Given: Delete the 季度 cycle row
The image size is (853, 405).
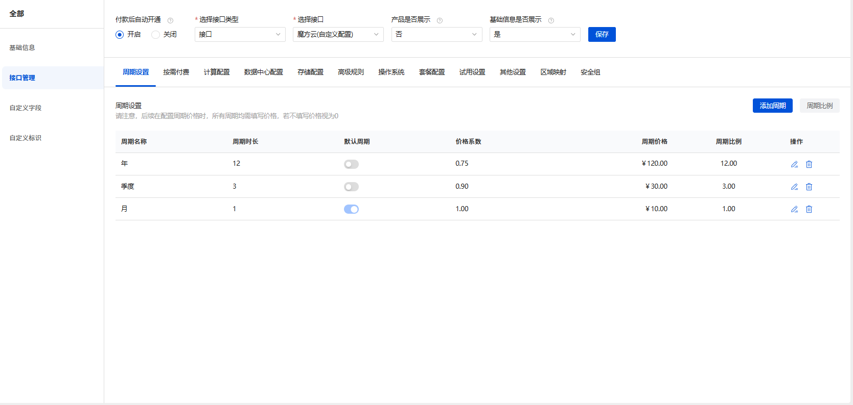Looking at the screenshot, I should tap(809, 187).
